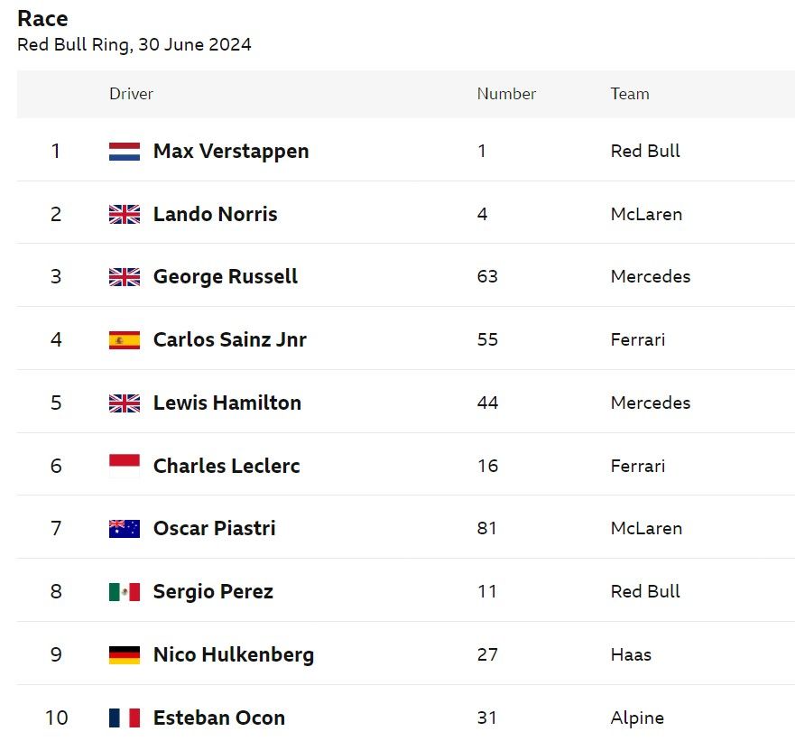Select the Team column header
795x741 pixels.
tap(629, 94)
